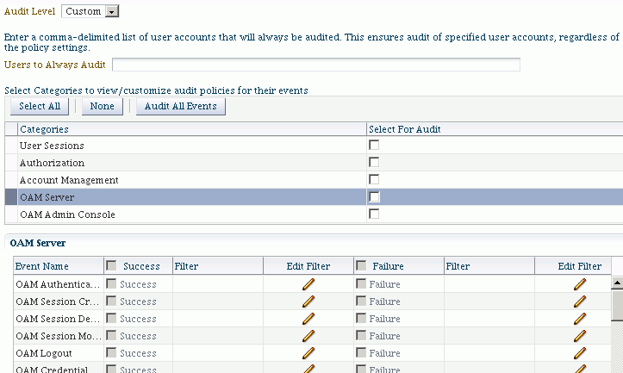Select the OAM Admin Console category row

tap(314, 214)
